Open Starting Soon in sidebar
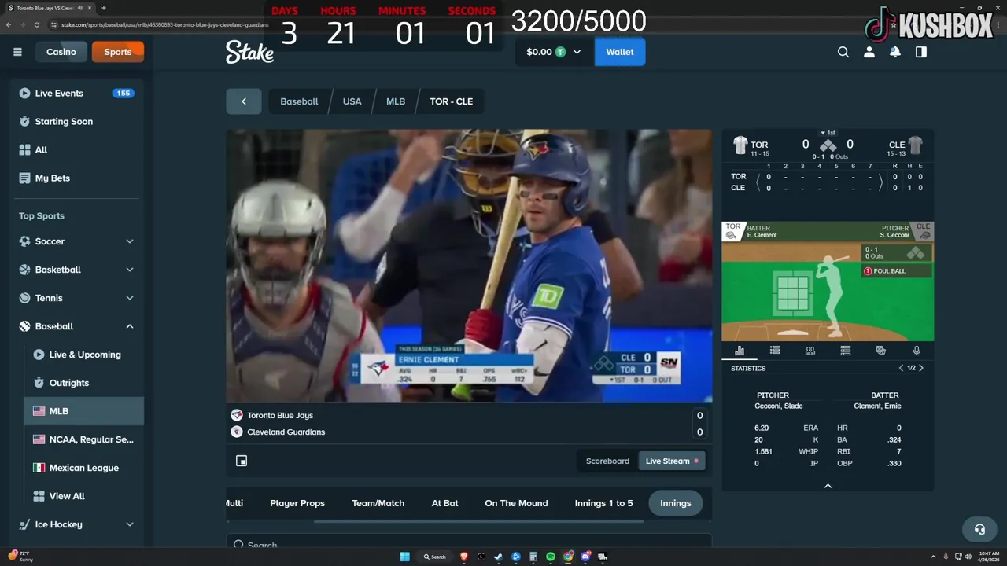 76,121
